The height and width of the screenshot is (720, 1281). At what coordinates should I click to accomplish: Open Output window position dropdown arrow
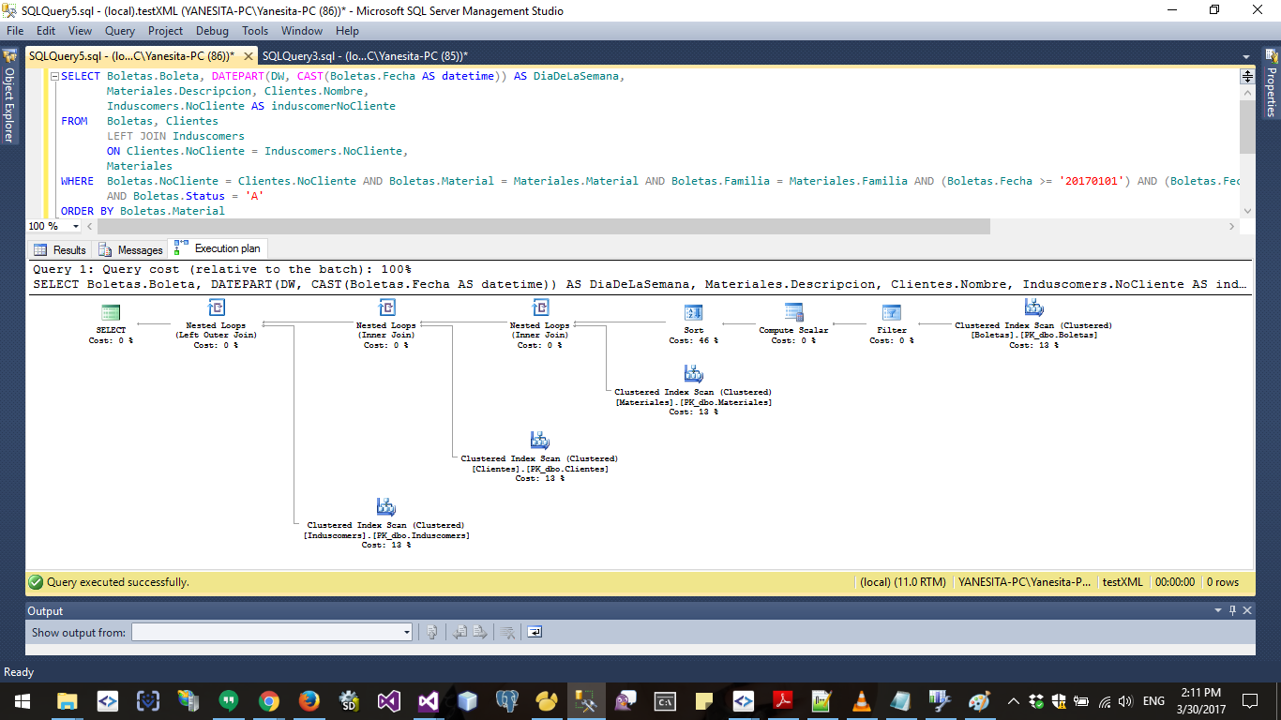[x=1218, y=610]
